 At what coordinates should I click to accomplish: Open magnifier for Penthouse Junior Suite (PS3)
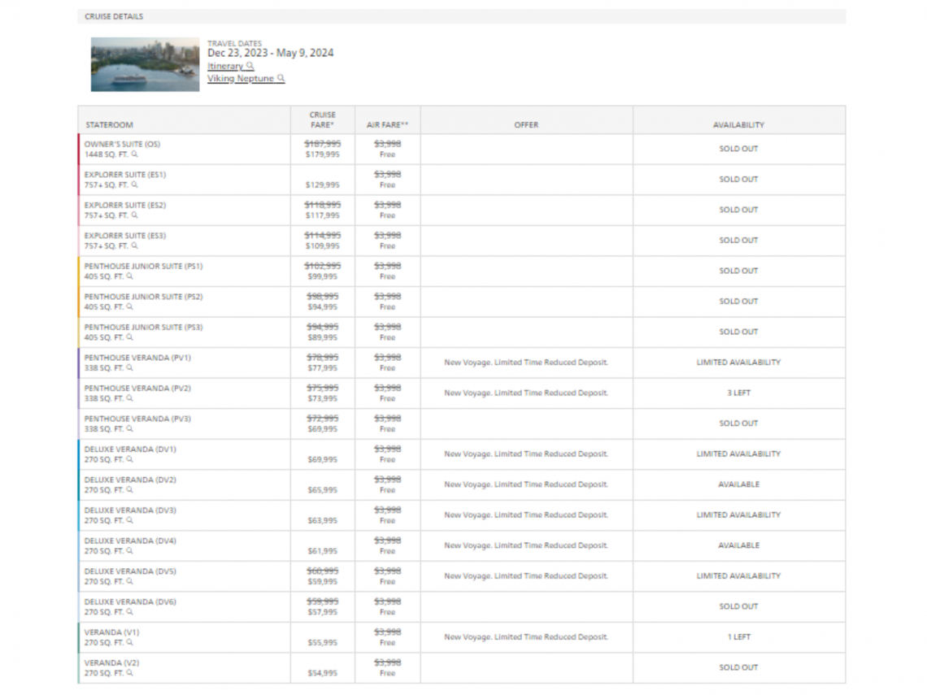coord(129,337)
